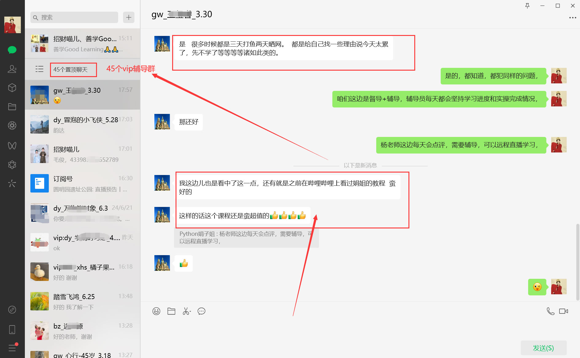The width and height of the screenshot is (580, 358).
Task: Open the Contacts icon in left sidebar
Action: coord(12,69)
